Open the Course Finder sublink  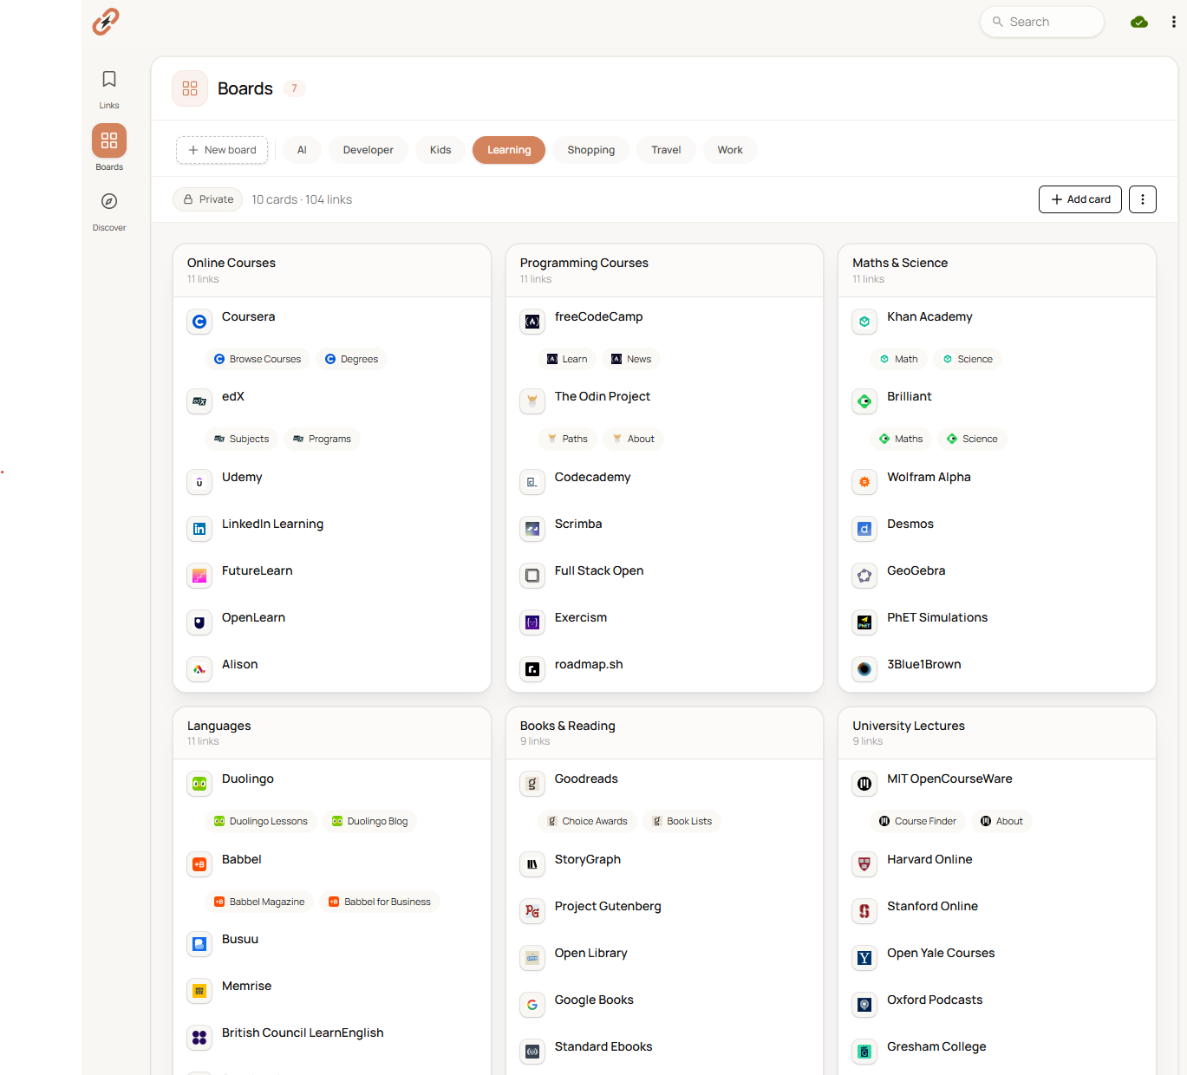917,821
